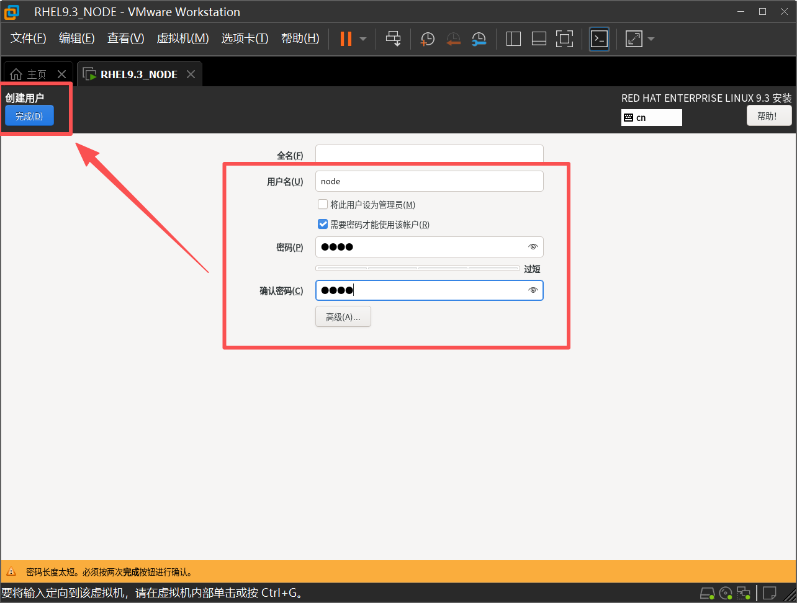Viewport: 797px width, 603px height.
Task: Click the keyboard icon beside cn
Action: coord(628,117)
